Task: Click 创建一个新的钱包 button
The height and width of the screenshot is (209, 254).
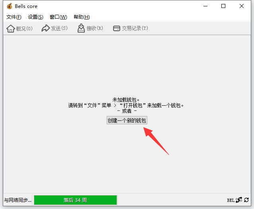Action: click(127, 120)
